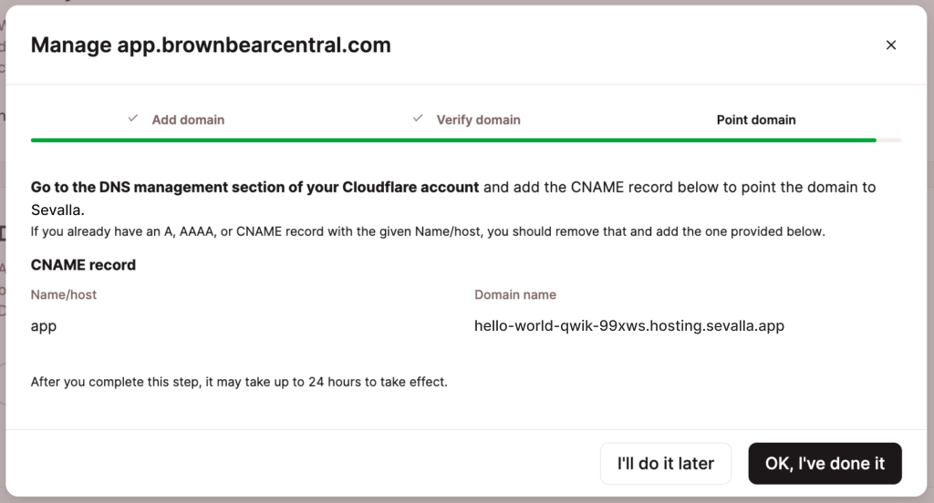The height and width of the screenshot is (503, 934).
Task: Click the word "Sevalla." in the instructions
Action: 58,210
